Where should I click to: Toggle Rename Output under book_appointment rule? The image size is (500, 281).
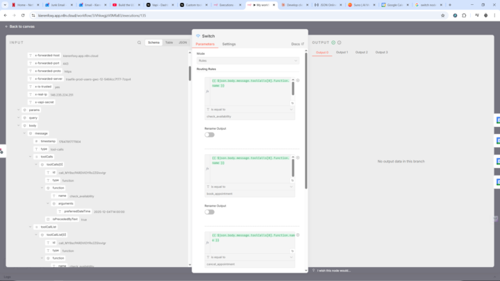(210, 212)
